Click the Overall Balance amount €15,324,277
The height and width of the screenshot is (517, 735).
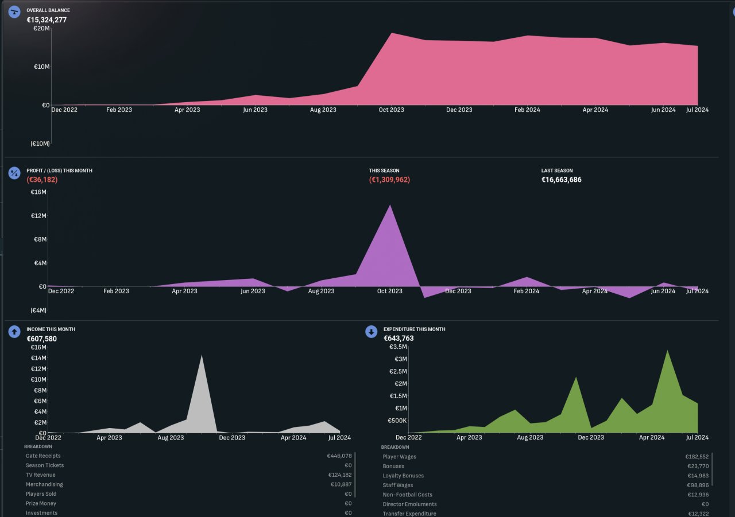[47, 20]
